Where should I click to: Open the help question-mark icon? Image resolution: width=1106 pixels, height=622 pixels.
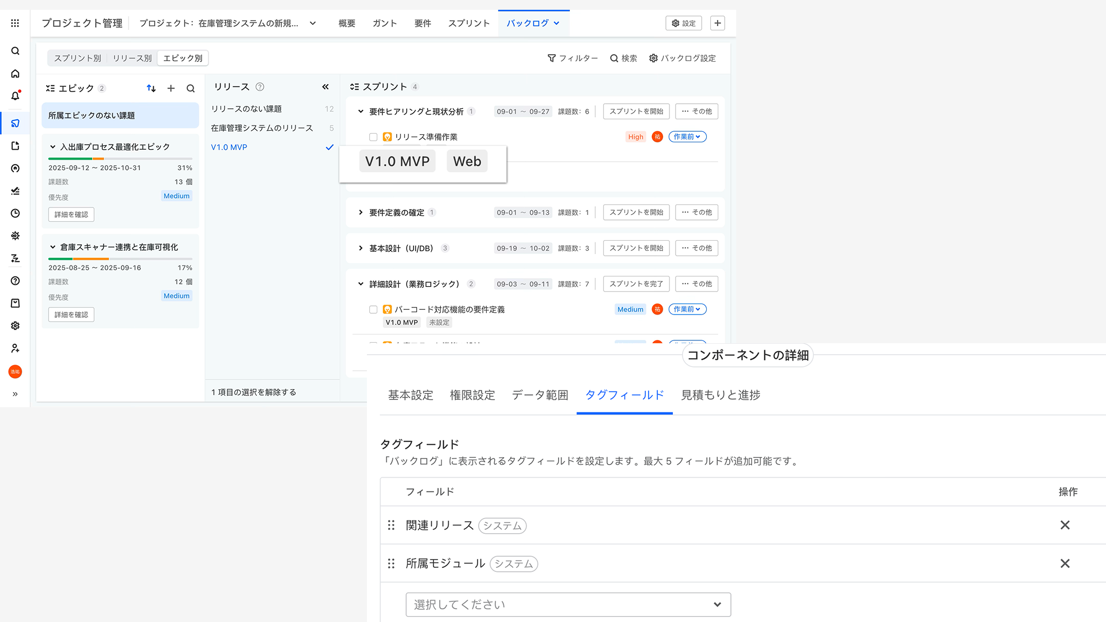coord(15,280)
